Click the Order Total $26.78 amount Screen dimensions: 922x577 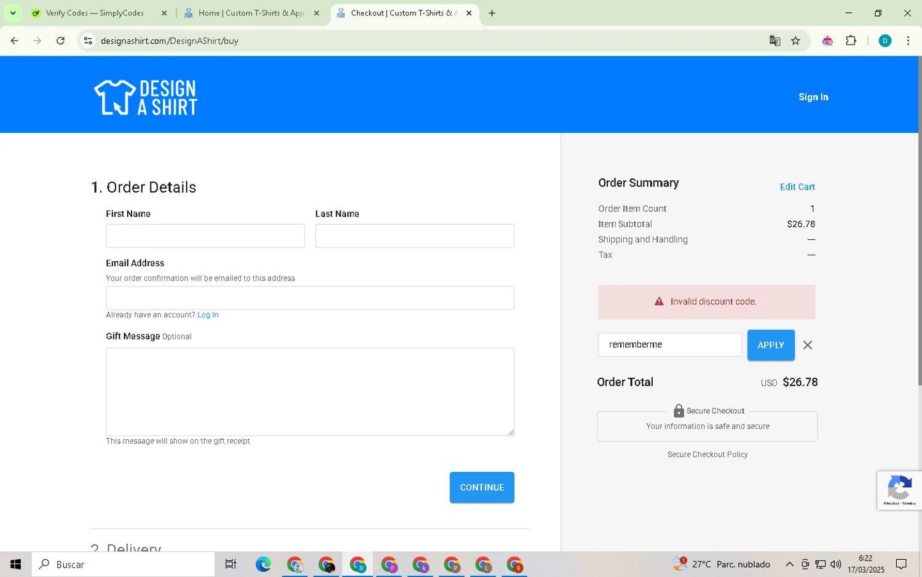pyautogui.click(x=800, y=382)
